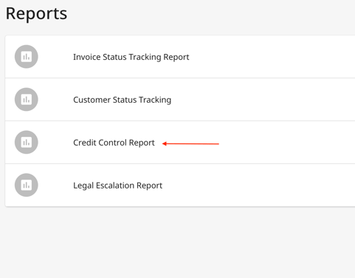Open the Customer Status Tracking report
Screen dimensions: 355x278
pos(123,100)
